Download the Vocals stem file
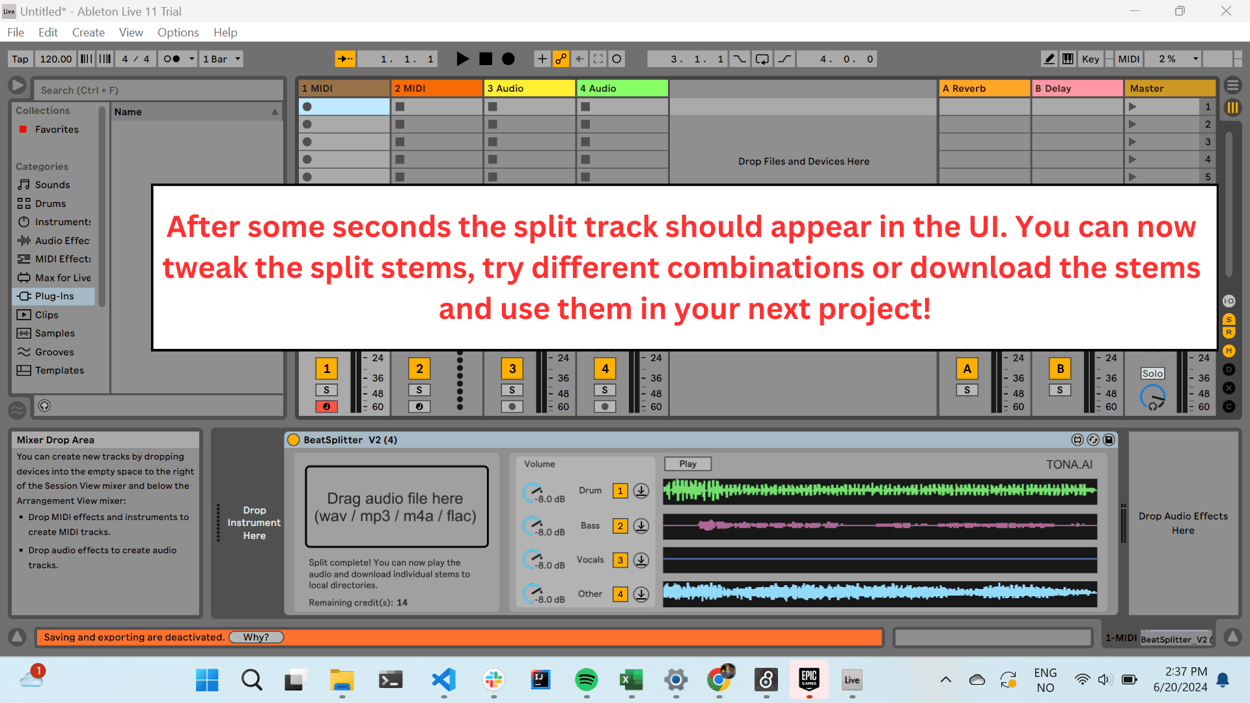The width and height of the screenshot is (1250, 703). (641, 558)
